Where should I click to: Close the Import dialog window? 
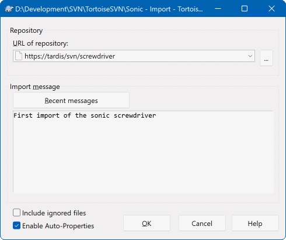click(x=271, y=9)
